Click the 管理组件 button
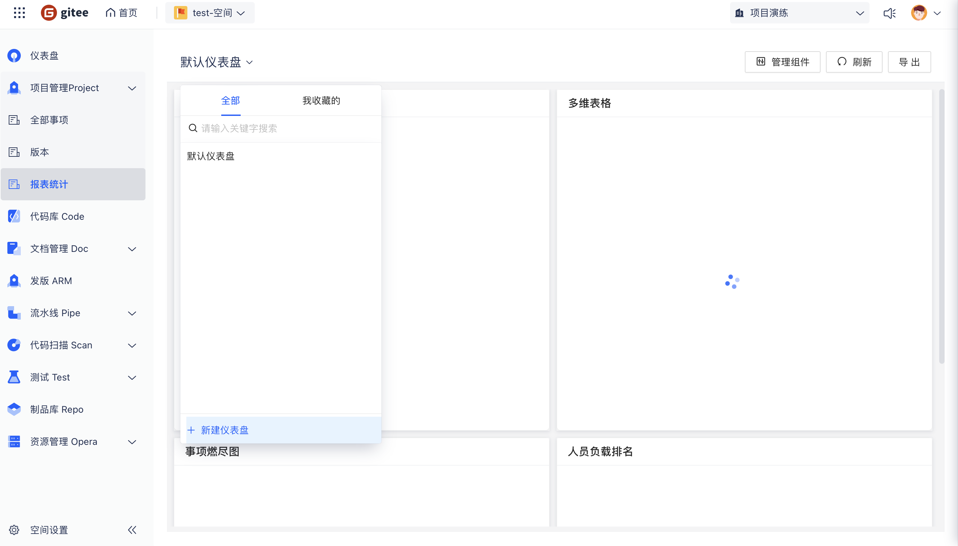 [x=782, y=62]
